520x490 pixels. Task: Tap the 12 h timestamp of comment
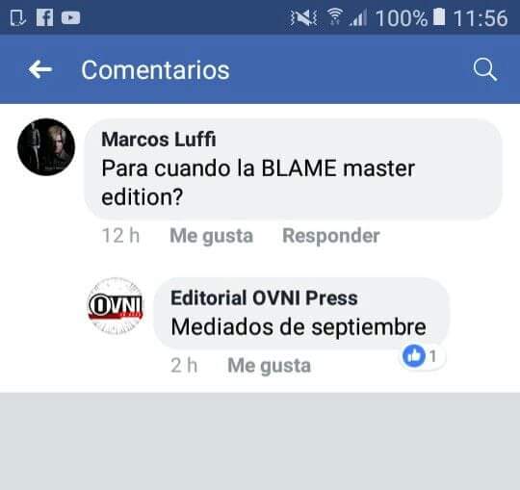pyautogui.click(x=120, y=236)
